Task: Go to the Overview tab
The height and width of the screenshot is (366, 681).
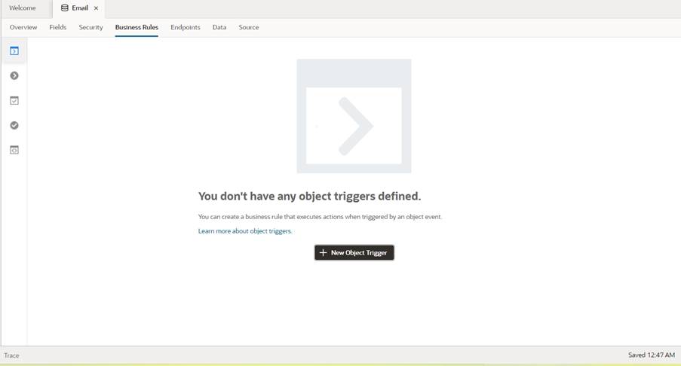Action: pyautogui.click(x=23, y=27)
